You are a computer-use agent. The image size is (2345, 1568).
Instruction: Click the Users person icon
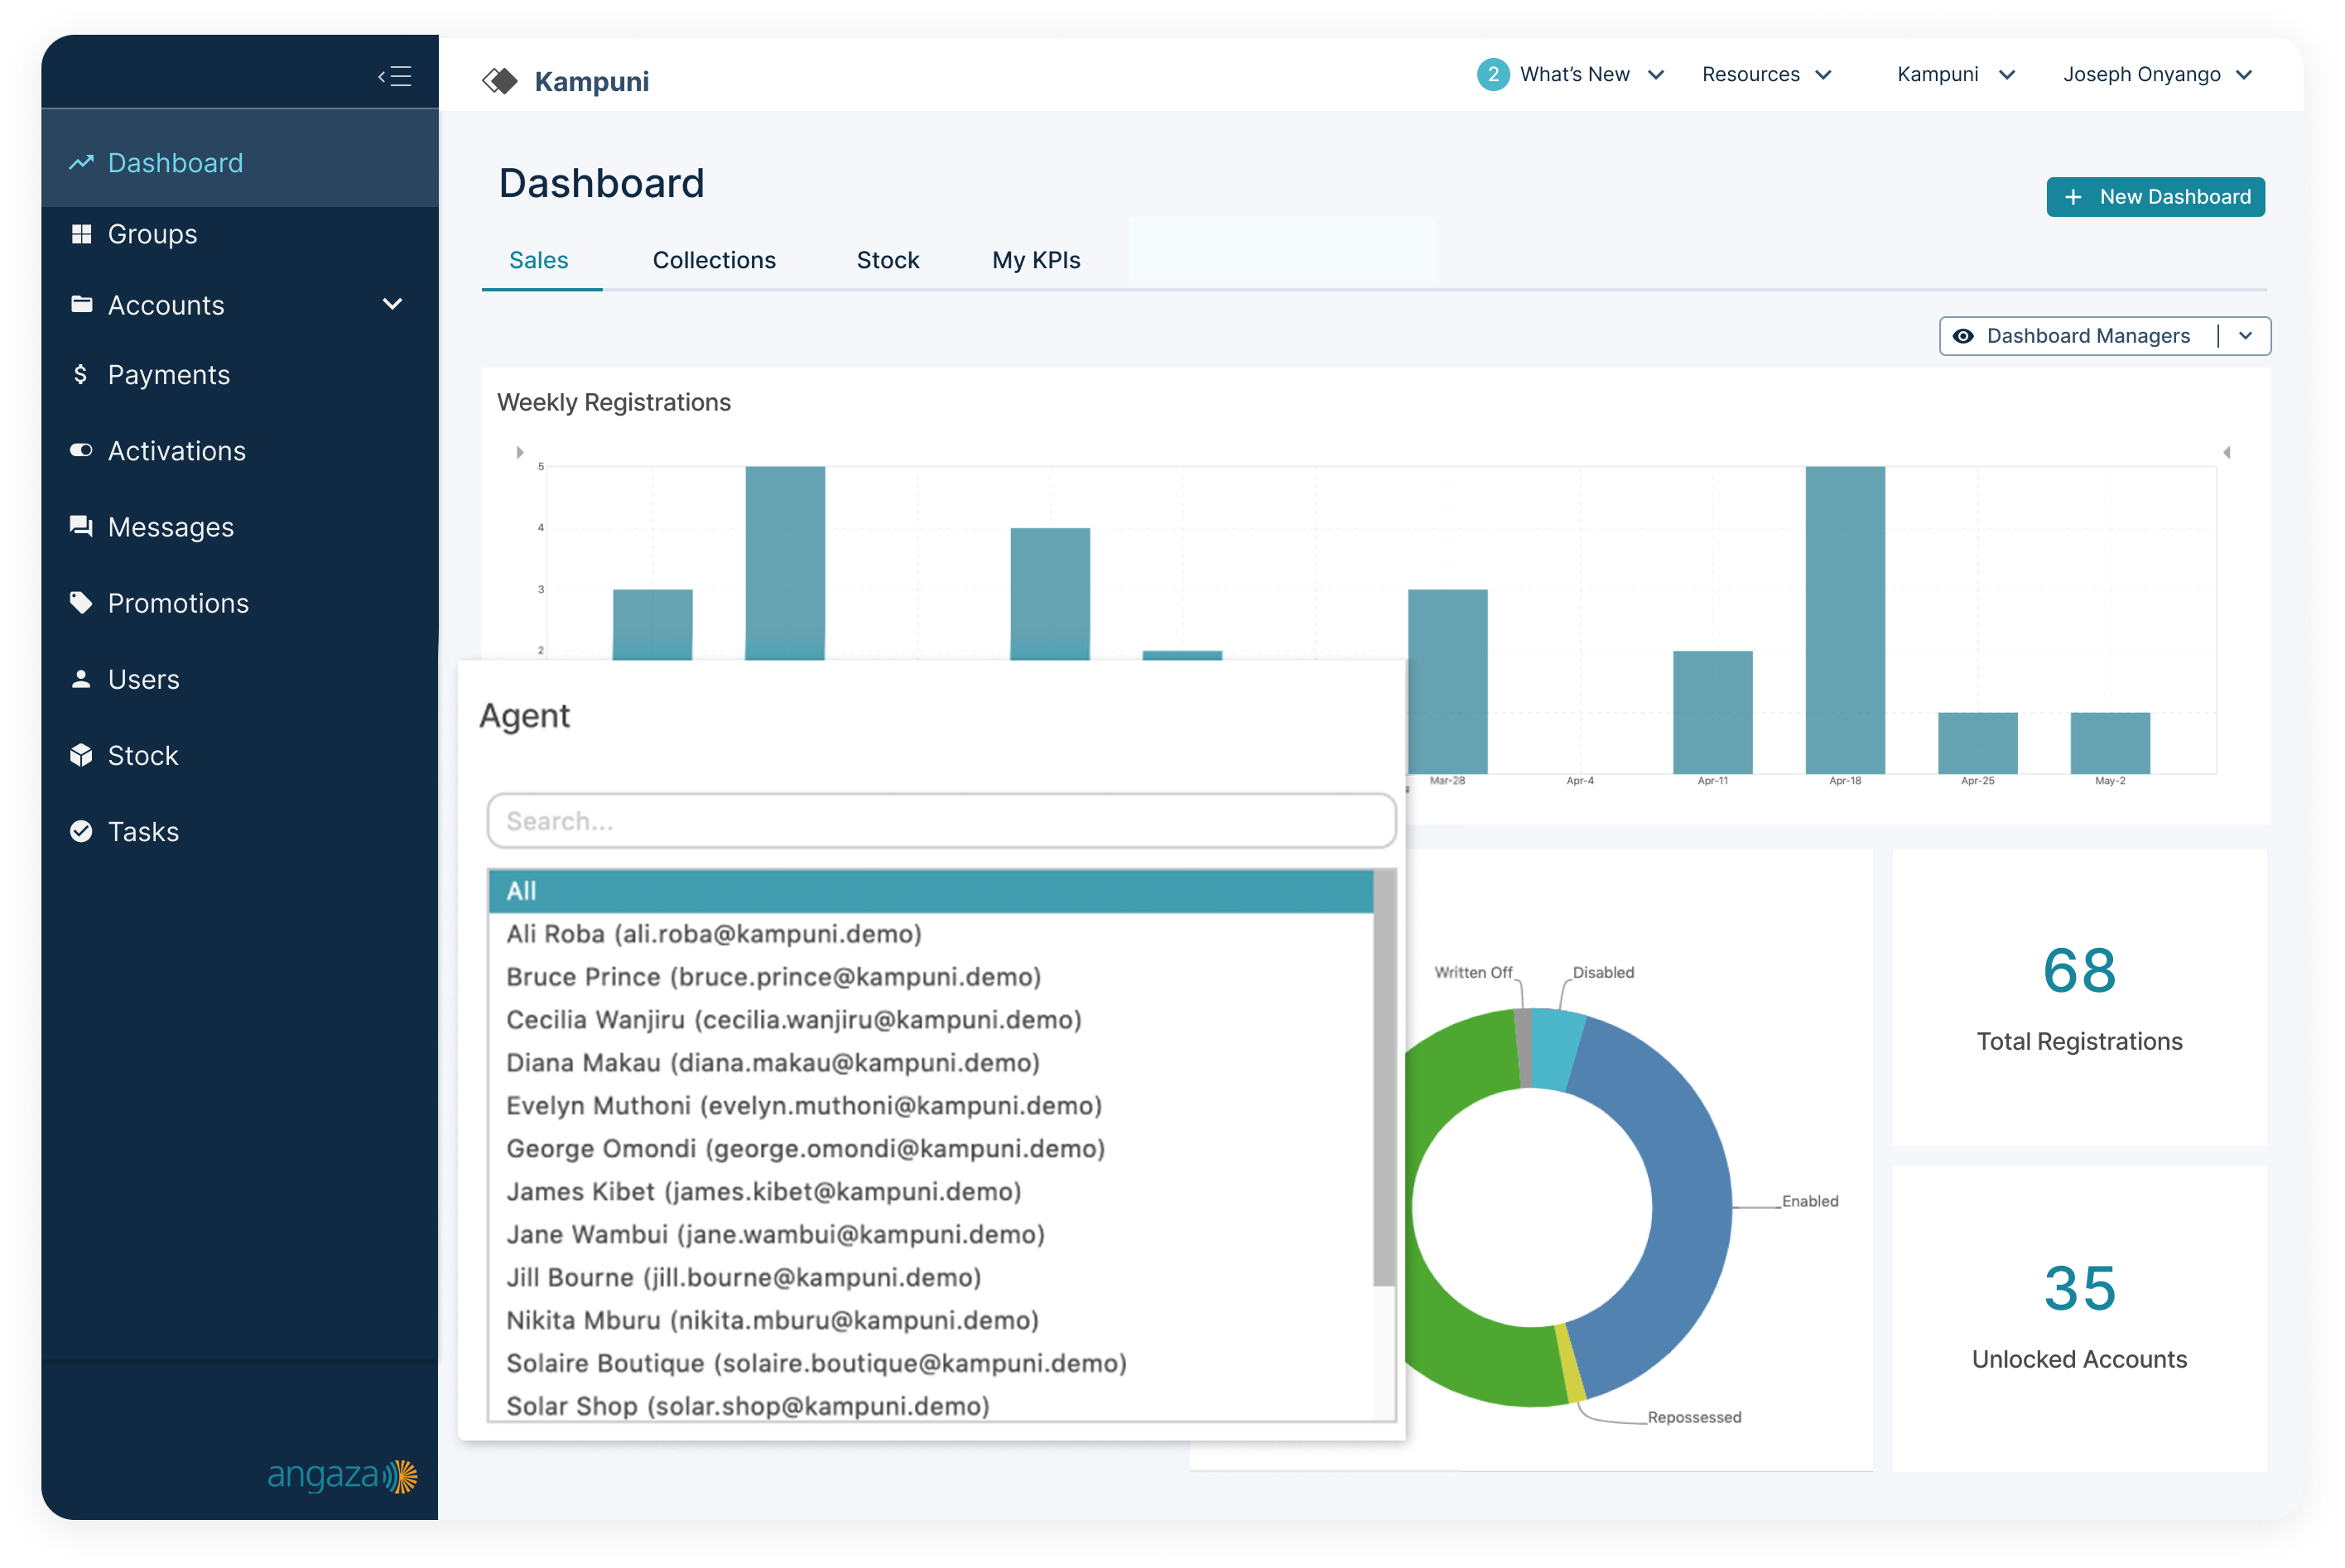[82, 679]
